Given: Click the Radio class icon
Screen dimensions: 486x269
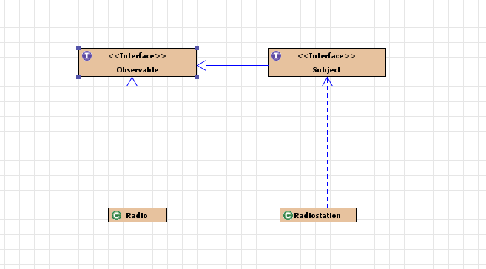Looking at the screenshot, I should pyautogui.click(x=117, y=216).
